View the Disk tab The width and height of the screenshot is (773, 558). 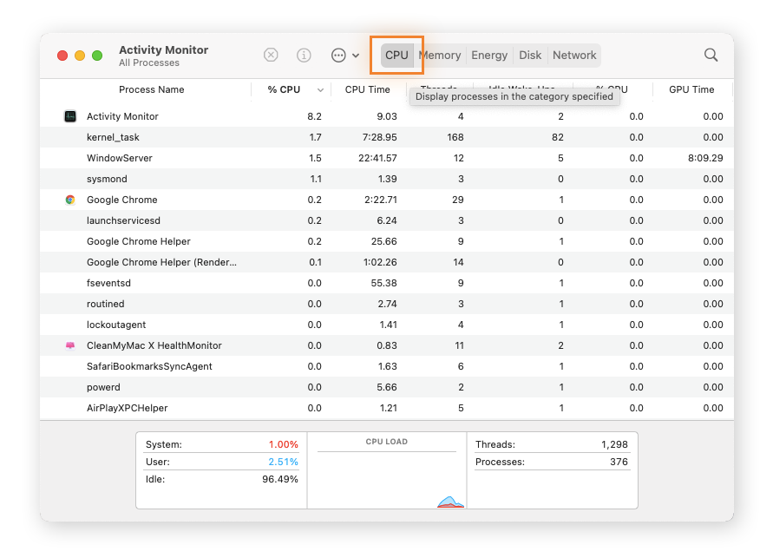[x=530, y=55]
